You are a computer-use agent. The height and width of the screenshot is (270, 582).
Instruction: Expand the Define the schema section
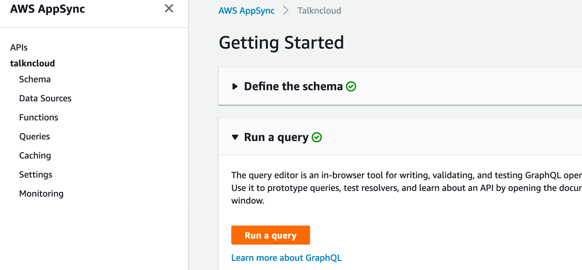(x=235, y=86)
